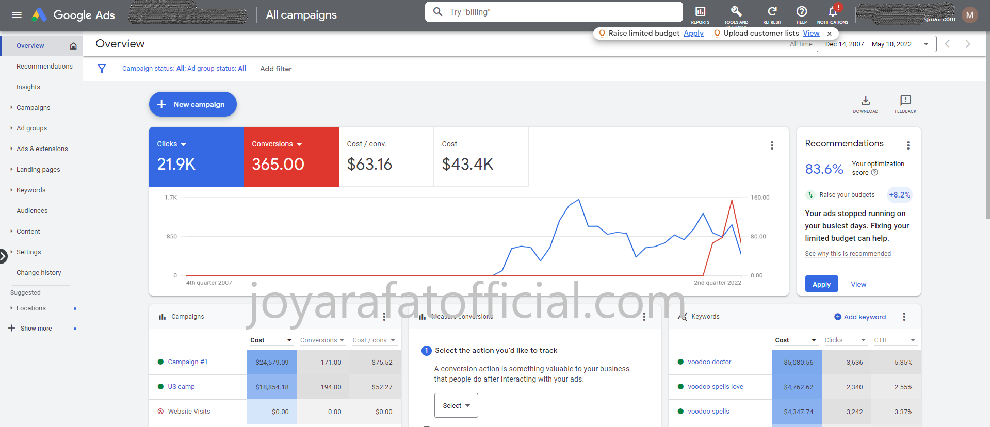
Task: Click the account avatar M
Action: tap(970, 15)
